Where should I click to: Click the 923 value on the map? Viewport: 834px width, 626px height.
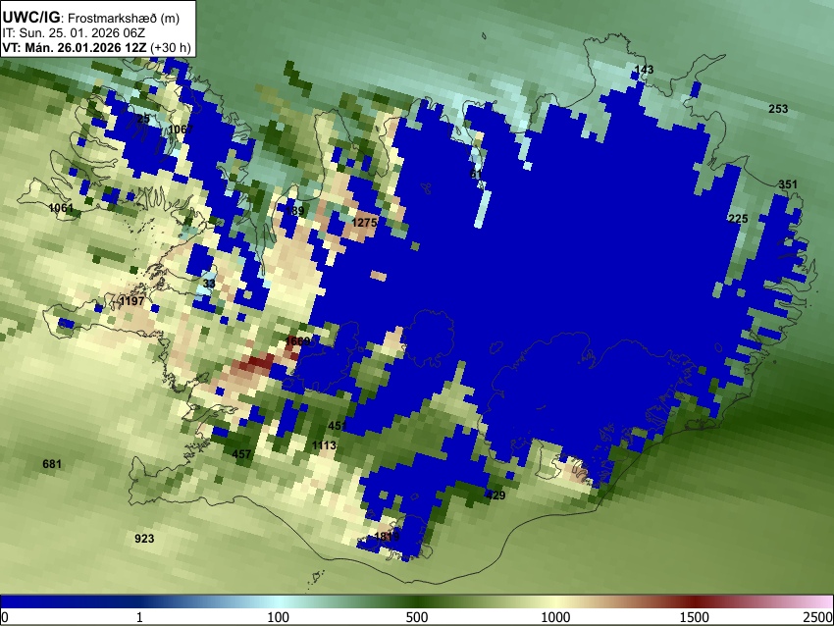click(144, 539)
